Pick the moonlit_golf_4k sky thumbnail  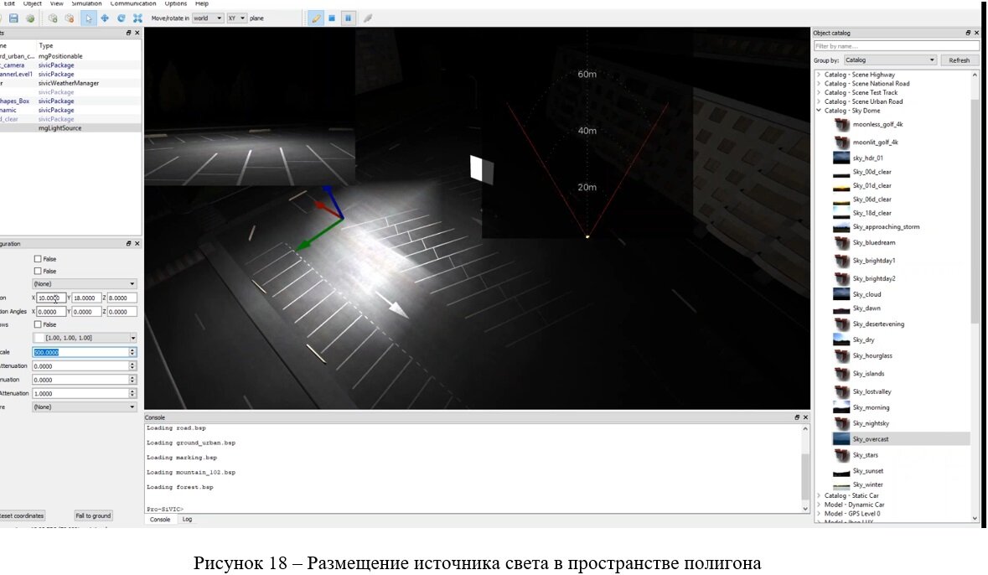click(x=842, y=142)
